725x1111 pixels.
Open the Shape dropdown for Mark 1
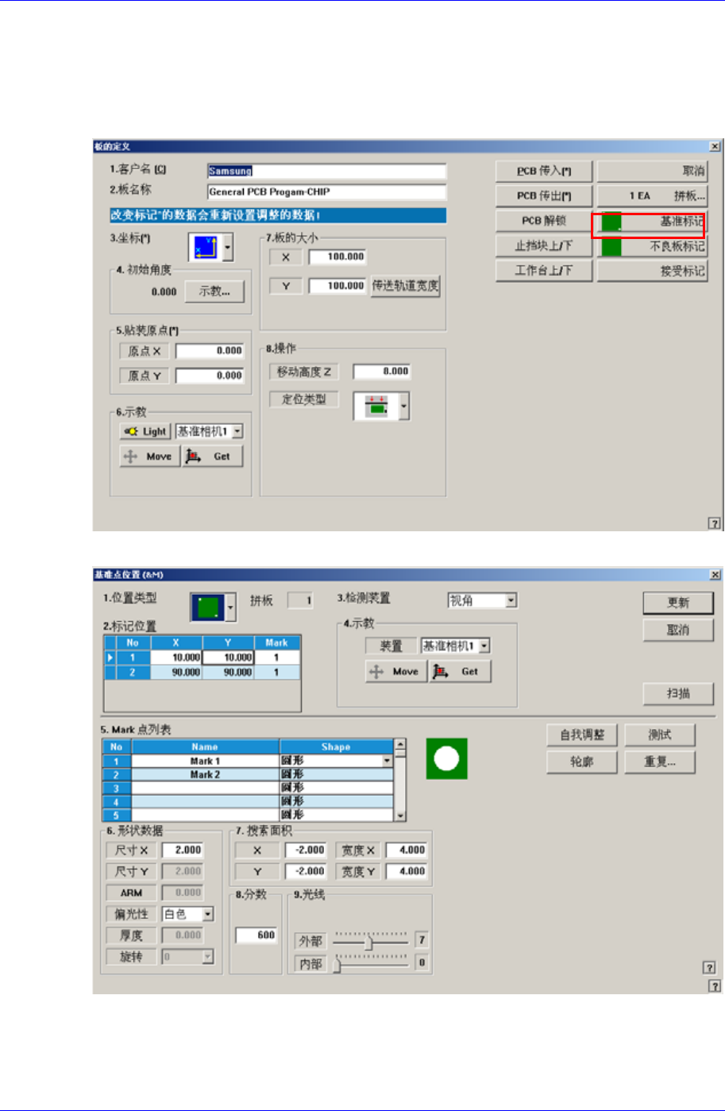coord(388,761)
